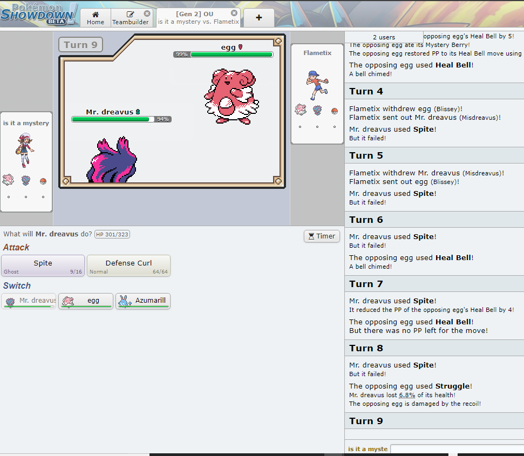Click 'Flametix sent out Mr. dreavus (Misdreavus)!' line
524x456 pixels.
[x=425, y=118]
